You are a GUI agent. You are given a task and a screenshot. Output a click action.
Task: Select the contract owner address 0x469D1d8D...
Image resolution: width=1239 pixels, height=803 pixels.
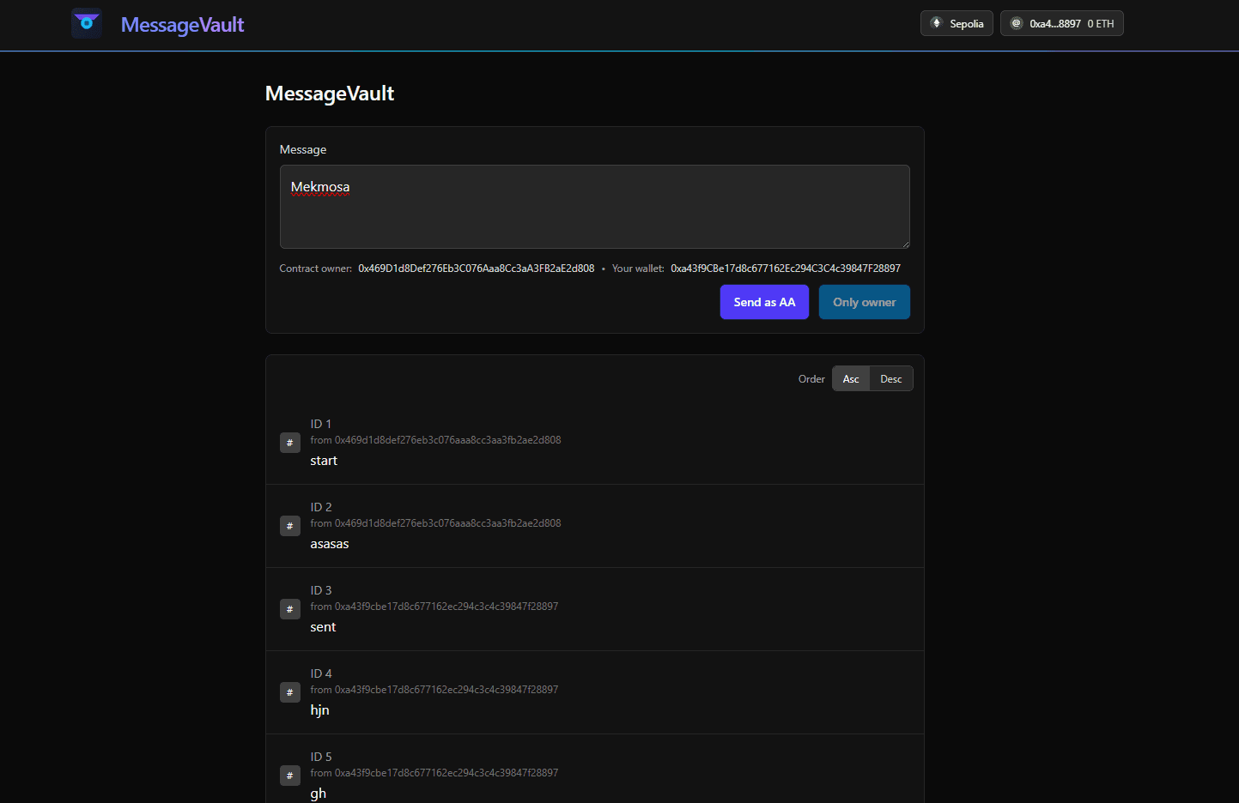click(x=477, y=269)
